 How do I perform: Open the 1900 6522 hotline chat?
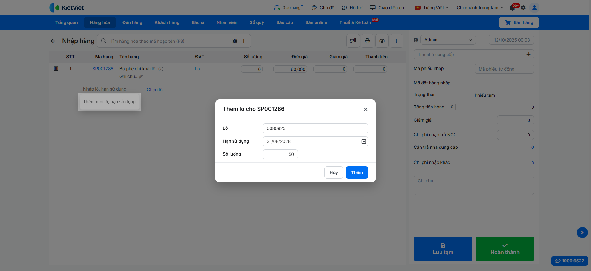click(570, 261)
